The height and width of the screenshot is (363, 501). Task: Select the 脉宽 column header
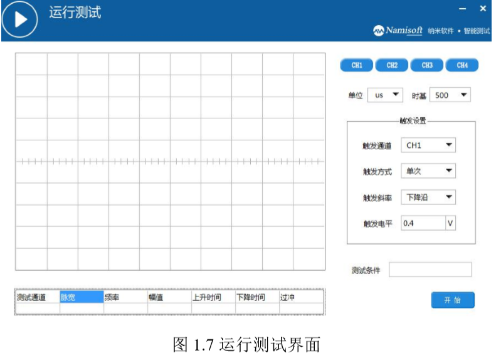[81, 297]
